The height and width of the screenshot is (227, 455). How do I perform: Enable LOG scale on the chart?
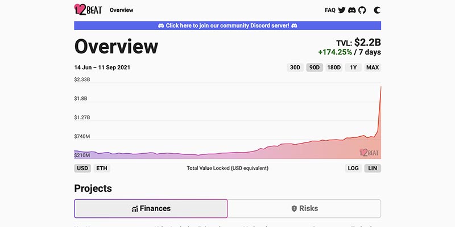[x=354, y=168]
